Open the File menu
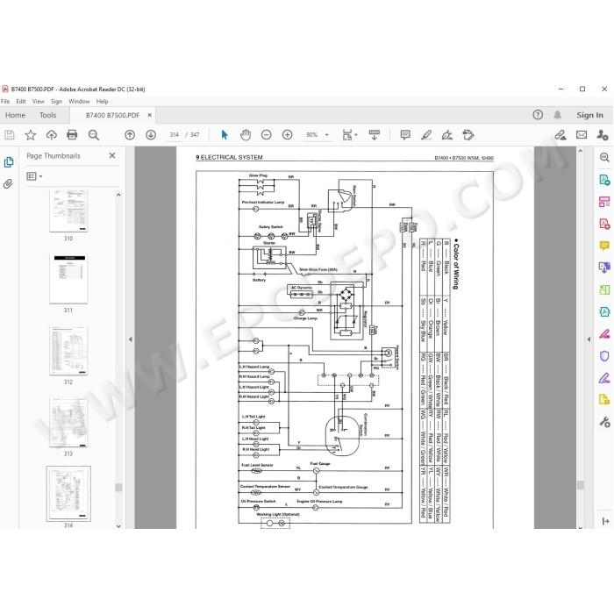 click(x=5, y=102)
